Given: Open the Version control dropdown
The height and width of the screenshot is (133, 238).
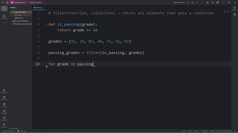Looking at the screenshot, I should pyautogui.click(x=36, y=3).
